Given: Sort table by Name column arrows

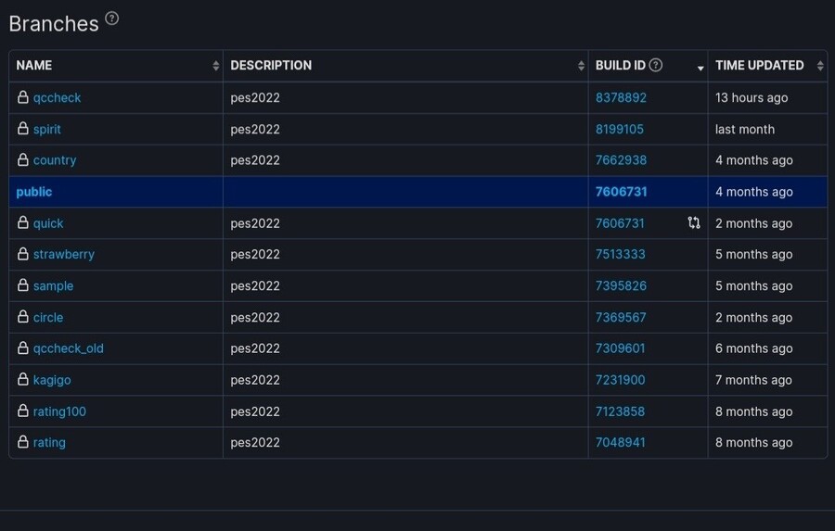Looking at the screenshot, I should point(216,66).
